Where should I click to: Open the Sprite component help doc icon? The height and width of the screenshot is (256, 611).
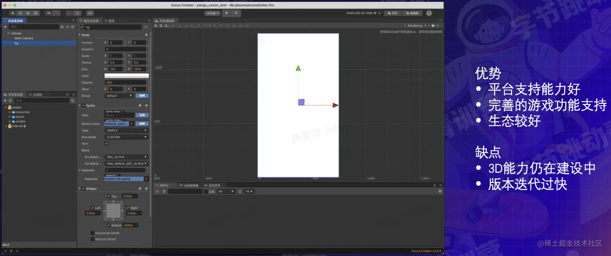pyautogui.click(x=140, y=106)
